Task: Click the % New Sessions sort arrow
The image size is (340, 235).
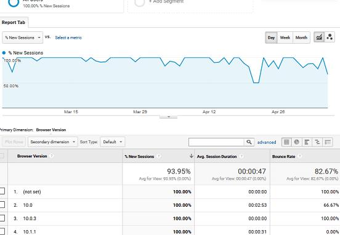Action: [191, 156]
